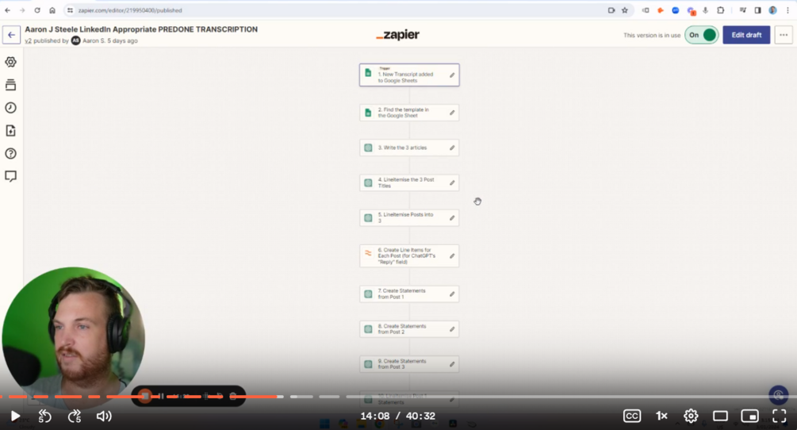Open the file-with-bolt details icon in sidebar

(10, 131)
